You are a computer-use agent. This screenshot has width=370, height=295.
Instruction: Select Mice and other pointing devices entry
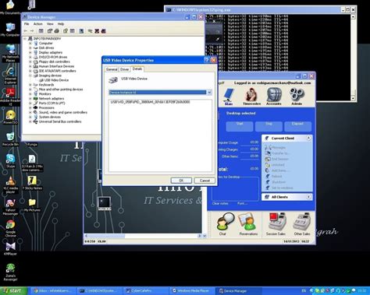pyautogui.click(x=61, y=90)
